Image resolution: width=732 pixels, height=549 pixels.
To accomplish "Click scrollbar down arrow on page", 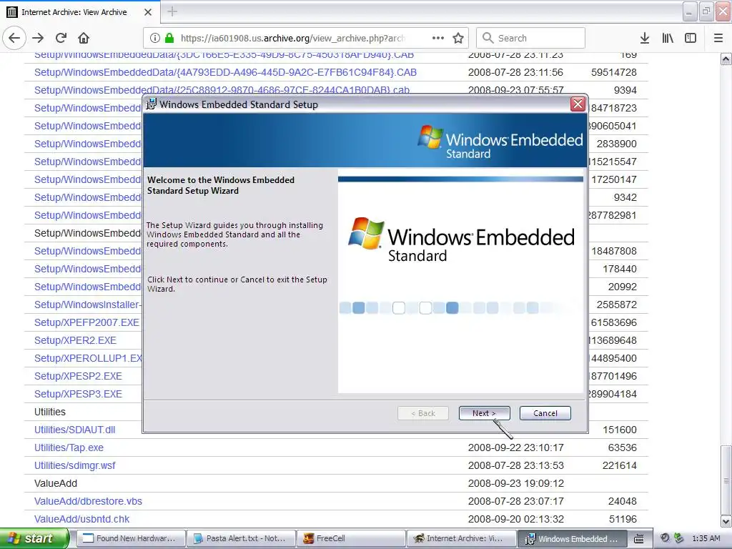I will 726,521.
